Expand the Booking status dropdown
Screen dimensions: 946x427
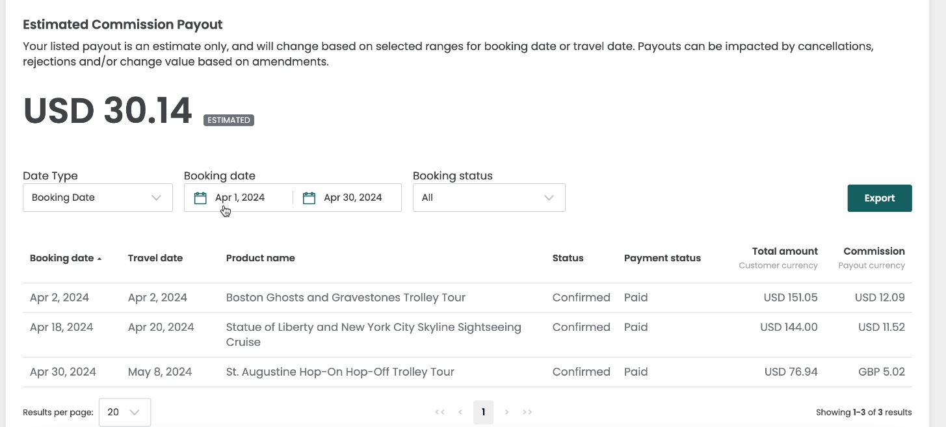click(x=489, y=198)
